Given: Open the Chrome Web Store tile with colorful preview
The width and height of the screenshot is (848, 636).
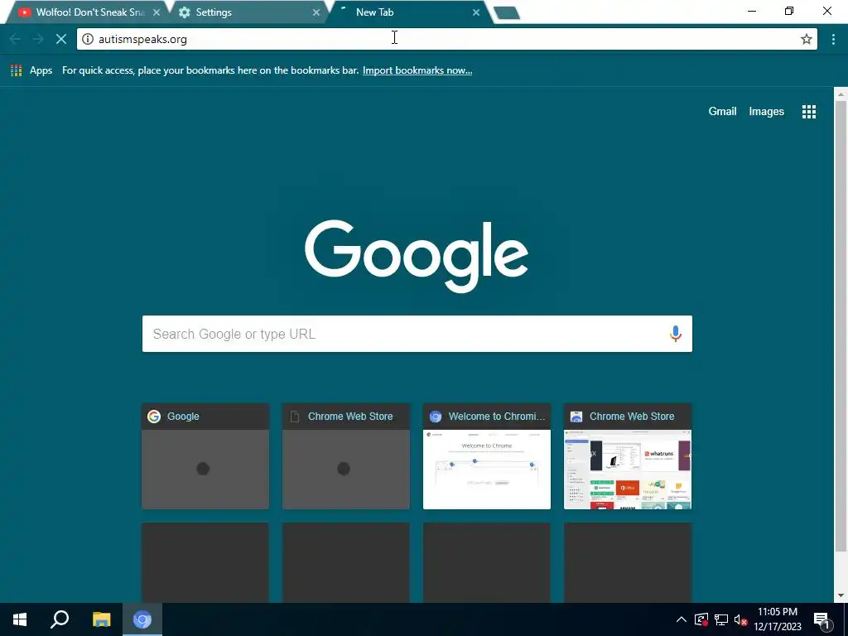Looking at the screenshot, I should pyautogui.click(x=628, y=456).
